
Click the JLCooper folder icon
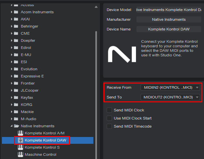(x=16, y=90)
